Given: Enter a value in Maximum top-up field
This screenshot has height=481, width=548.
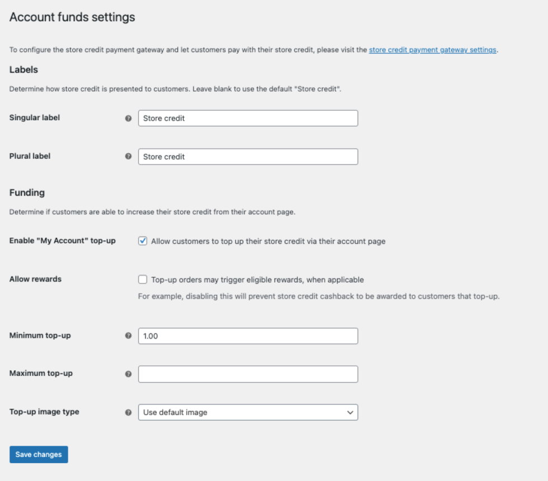Looking at the screenshot, I should [x=248, y=374].
